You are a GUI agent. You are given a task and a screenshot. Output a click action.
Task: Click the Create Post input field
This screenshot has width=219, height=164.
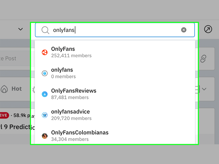(15, 59)
